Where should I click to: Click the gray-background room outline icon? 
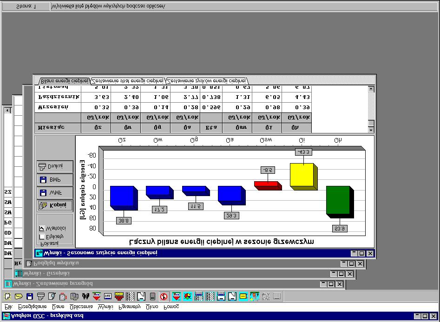[x=141, y=296]
